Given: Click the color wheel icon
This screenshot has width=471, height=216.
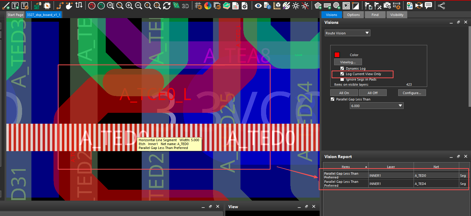Looking at the screenshot, I should [x=208, y=5].
